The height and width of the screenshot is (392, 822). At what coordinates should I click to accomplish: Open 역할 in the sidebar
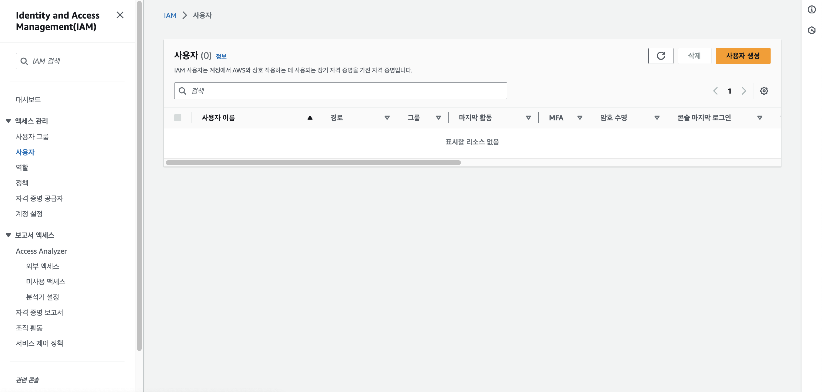pos(22,167)
